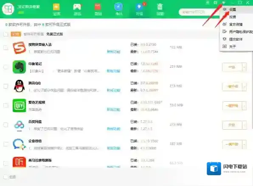This screenshot has height=186, width=253.
Task: Choose 设置 from the dropdown menu
Action: pos(236,9)
